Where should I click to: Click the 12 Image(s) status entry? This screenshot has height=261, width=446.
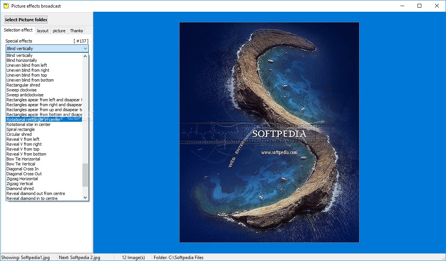point(133,257)
